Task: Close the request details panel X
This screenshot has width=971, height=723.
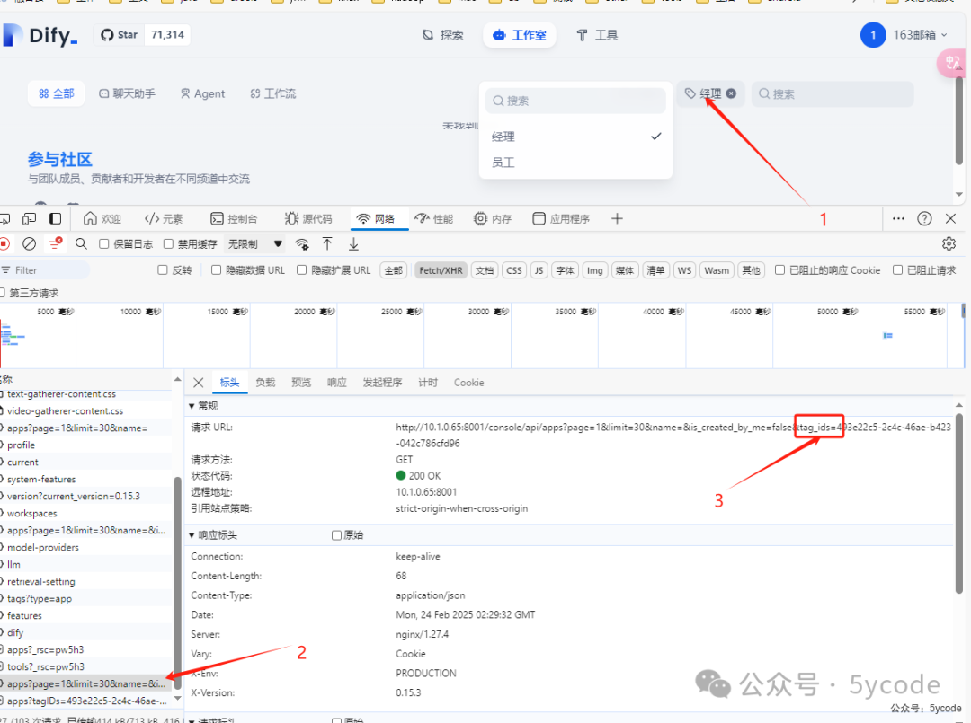Action: click(x=199, y=383)
